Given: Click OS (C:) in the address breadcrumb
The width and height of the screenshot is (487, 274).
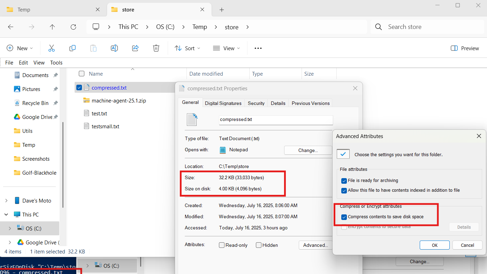Looking at the screenshot, I should [165, 27].
